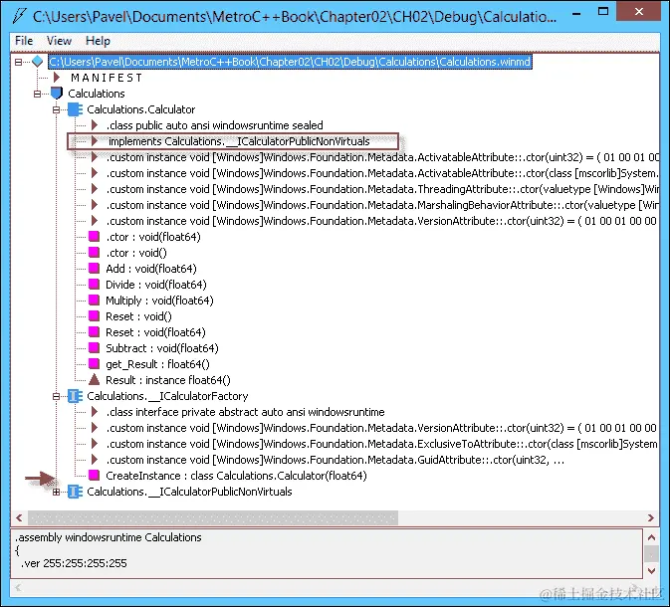The width and height of the screenshot is (670, 607).
Task: Click the assembly pane scroll down arrow
Action: pos(652,571)
